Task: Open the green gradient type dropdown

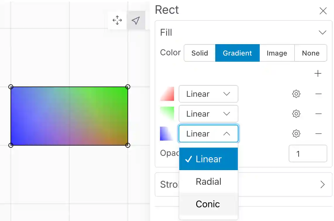Action: [x=208, y=114]
